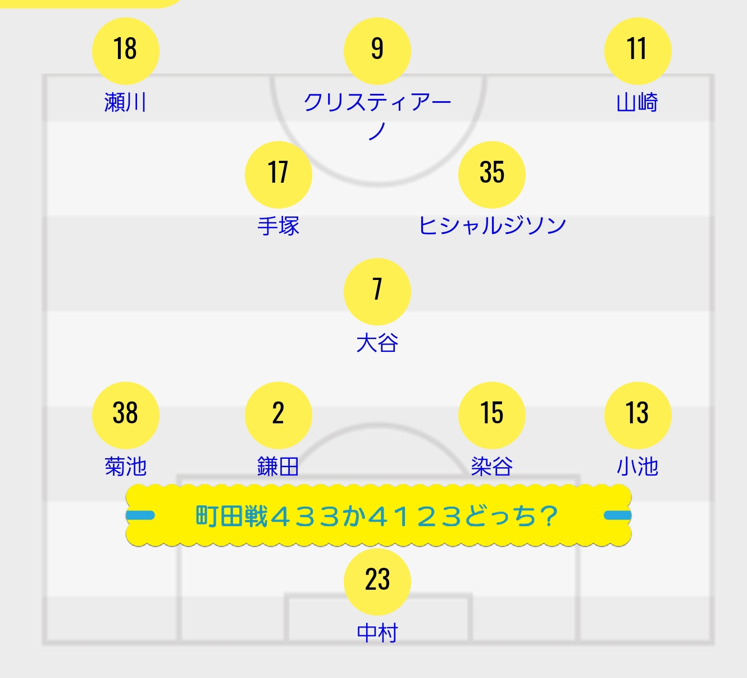Select player number 7 circle

coord(377,292)
